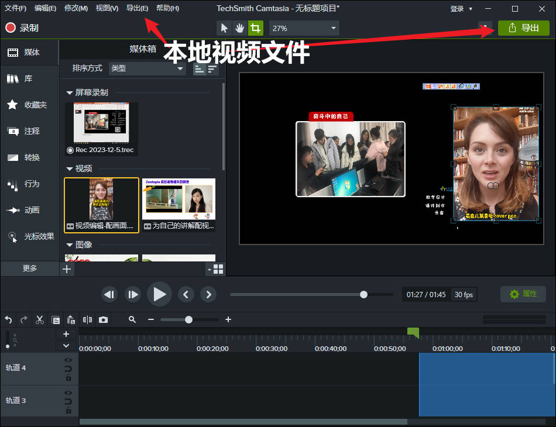
Task: Lock 轨道3 using the padlock icon
Action: (x=68, y=410)
